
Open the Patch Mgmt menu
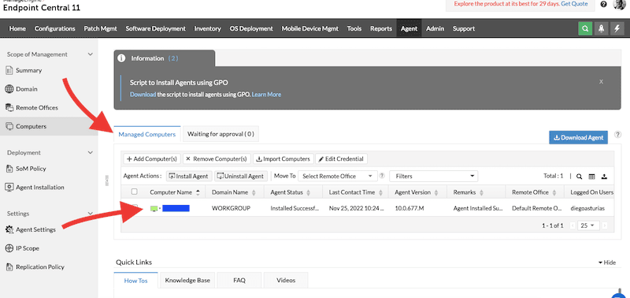tap(100, 28)
